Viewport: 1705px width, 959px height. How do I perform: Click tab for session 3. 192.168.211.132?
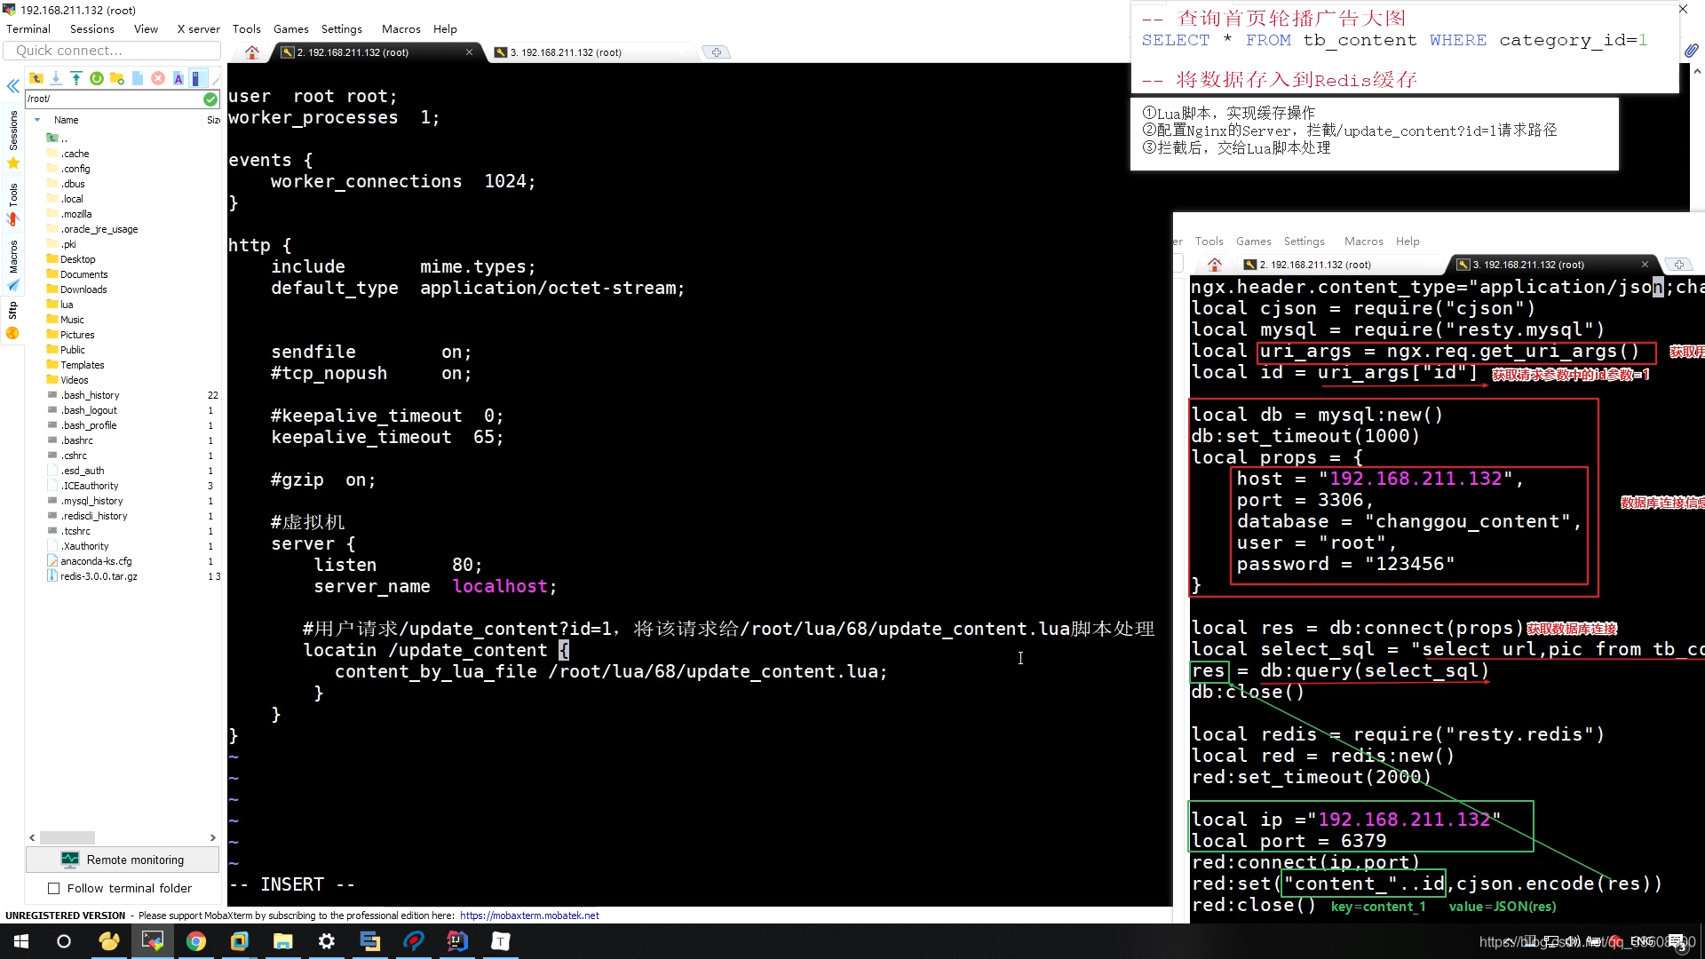[x=561, y=52]
